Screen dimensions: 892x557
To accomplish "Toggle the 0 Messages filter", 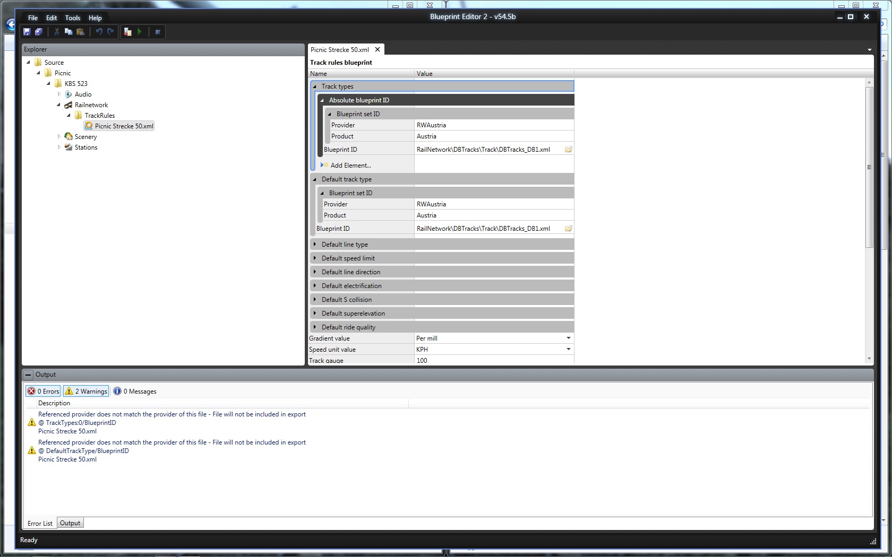I will pyautogui.click(x=135, y=391).
